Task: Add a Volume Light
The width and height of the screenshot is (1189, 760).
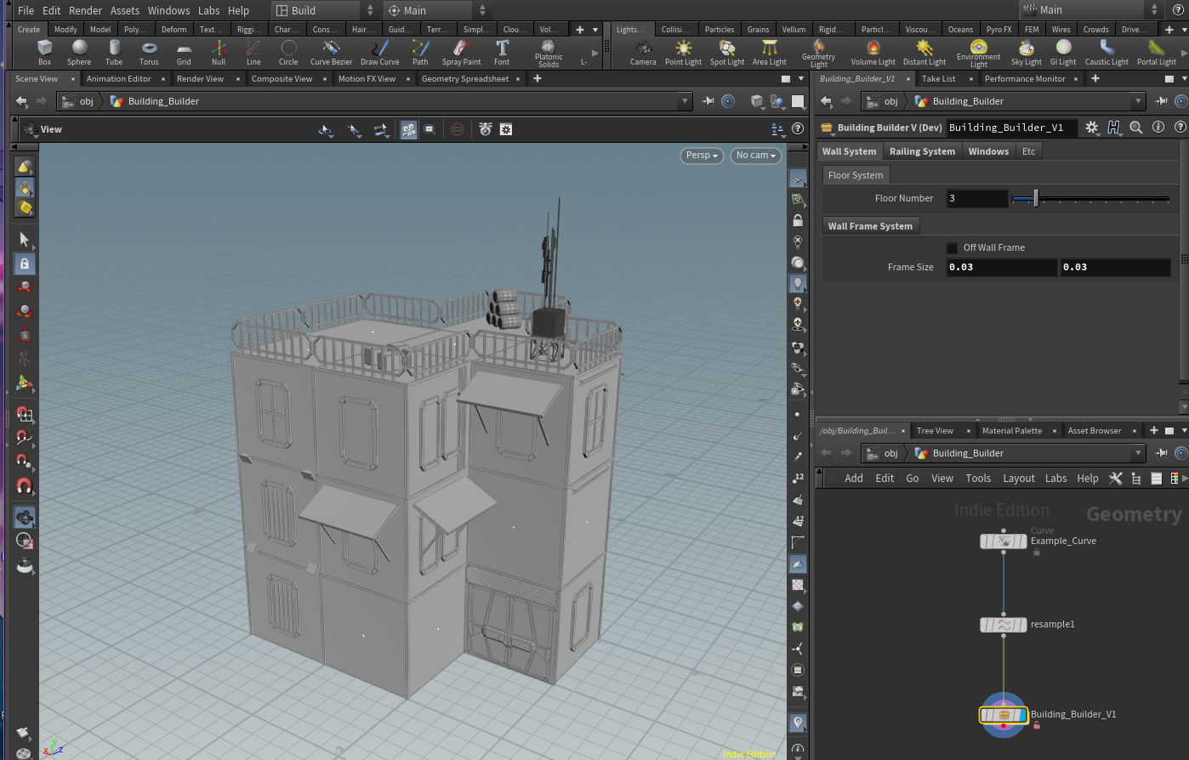Action: coord(873,53)
